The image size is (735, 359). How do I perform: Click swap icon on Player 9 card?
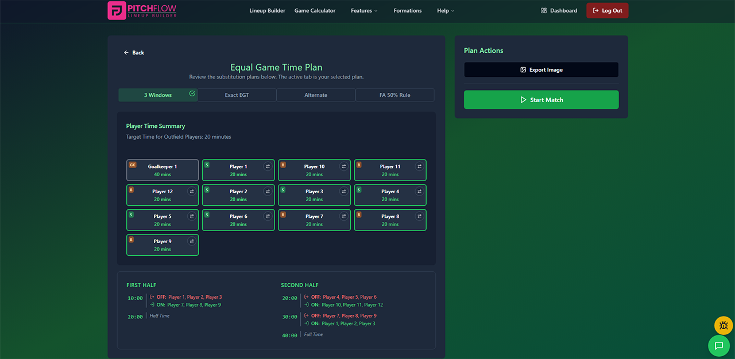pyautogui.click(x=192, y=241)
